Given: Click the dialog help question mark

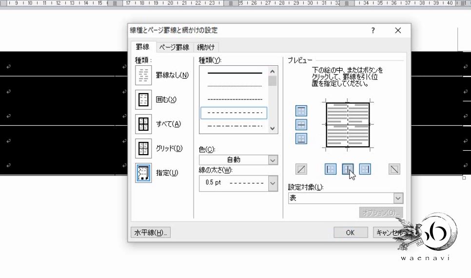Looking at the screenshot, I should point(373,30).
